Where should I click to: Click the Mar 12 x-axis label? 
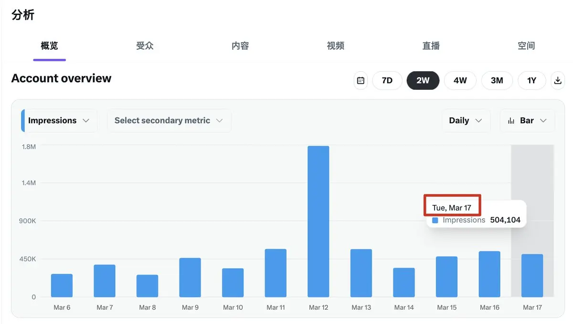click(x=318, y=307)
